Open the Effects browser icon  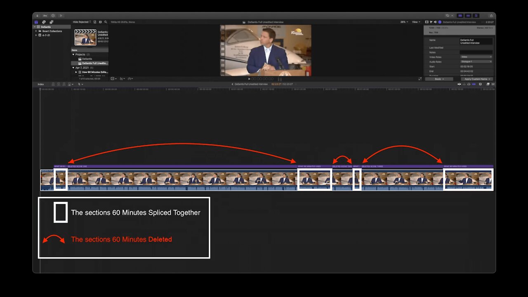[488, 84]
